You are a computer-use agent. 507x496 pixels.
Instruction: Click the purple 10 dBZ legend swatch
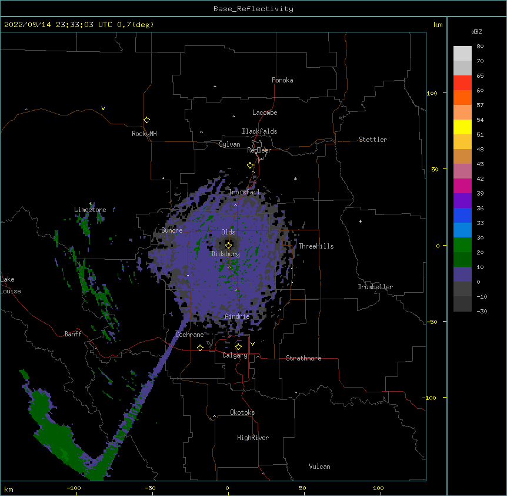click(x=462, y=275)
